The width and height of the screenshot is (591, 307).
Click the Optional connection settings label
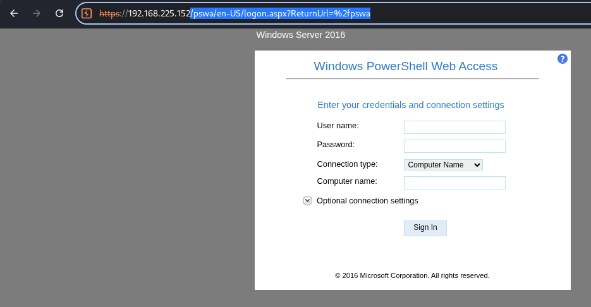coord(367,201)
